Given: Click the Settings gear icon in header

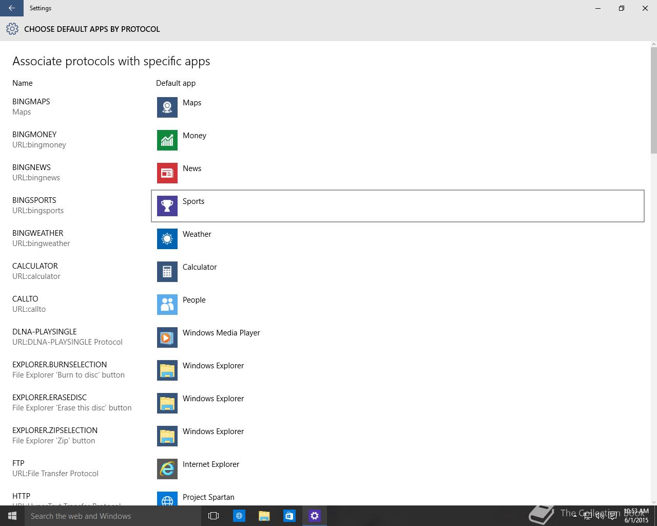Looking at the screenshot, I should 12,29.
